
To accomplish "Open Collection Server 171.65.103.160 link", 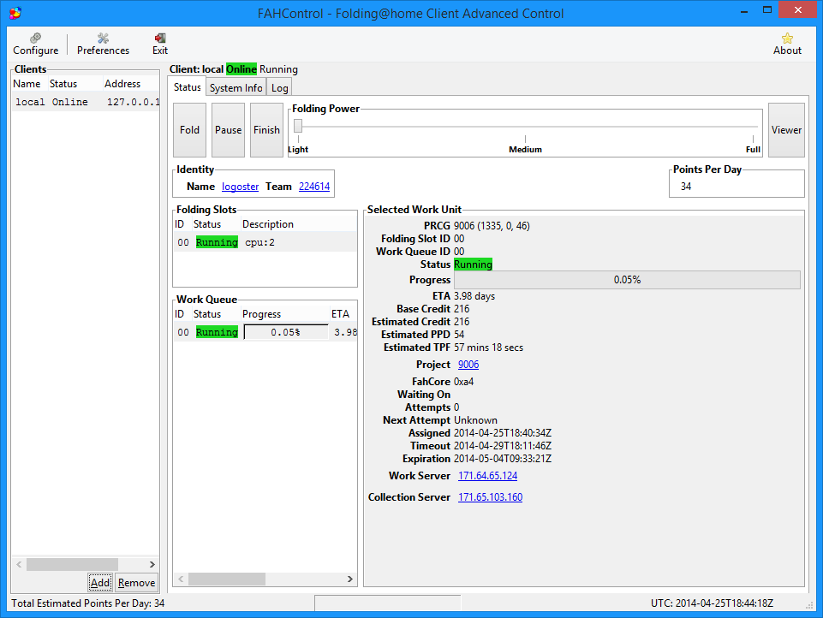I will point(490,497).
